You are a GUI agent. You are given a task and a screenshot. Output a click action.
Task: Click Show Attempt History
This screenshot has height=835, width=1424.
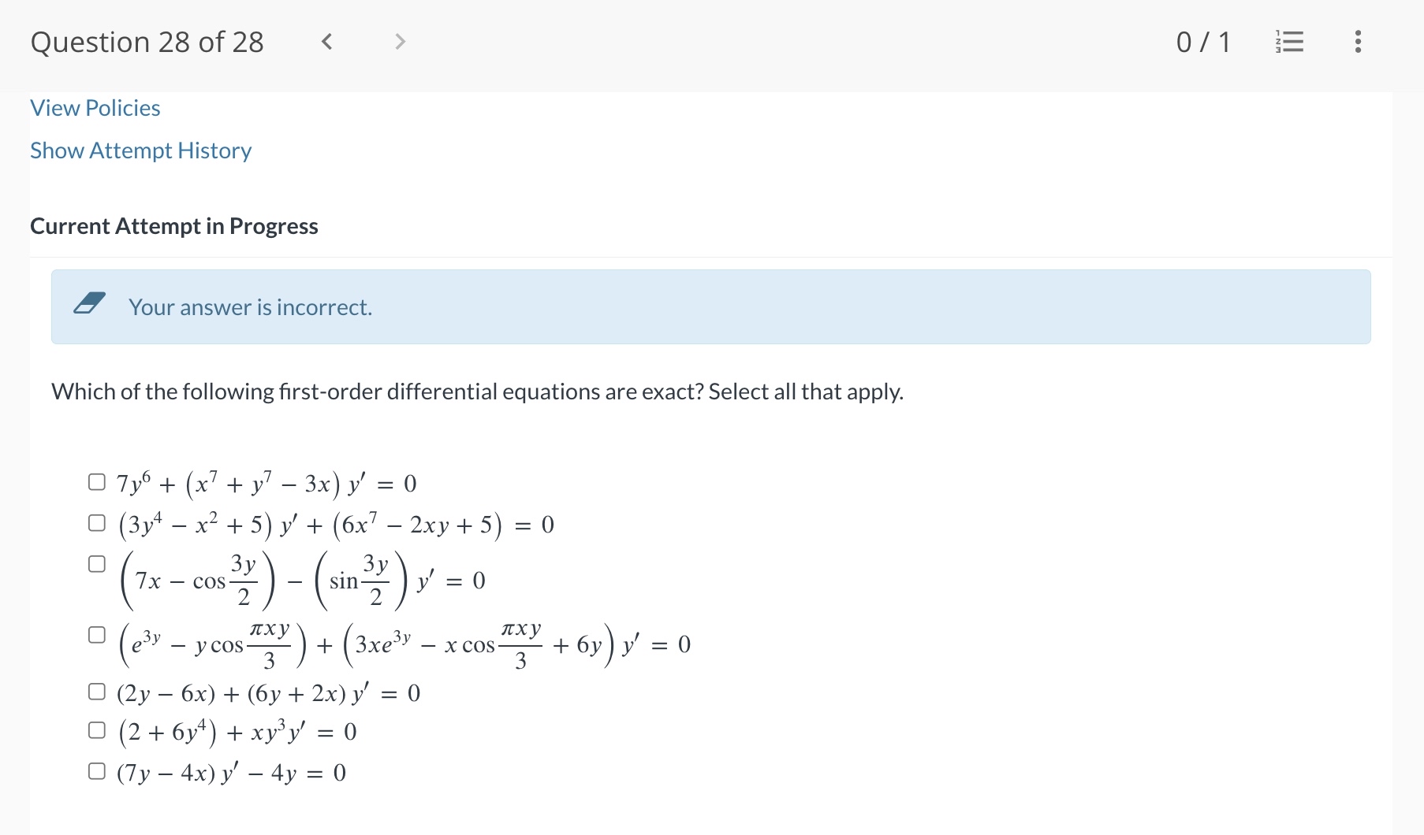[140, 150]
